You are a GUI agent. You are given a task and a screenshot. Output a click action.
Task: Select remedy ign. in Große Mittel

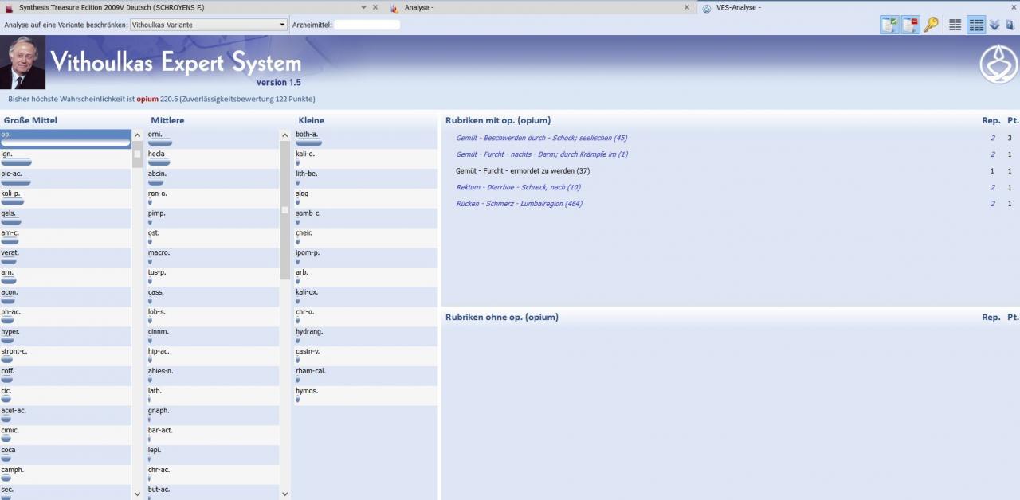tap(7, 154)
